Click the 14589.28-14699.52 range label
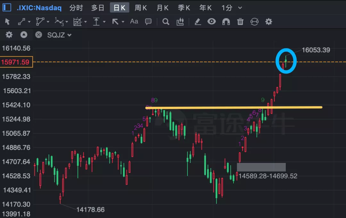This screenshot has width=346, height=218. 268,176
